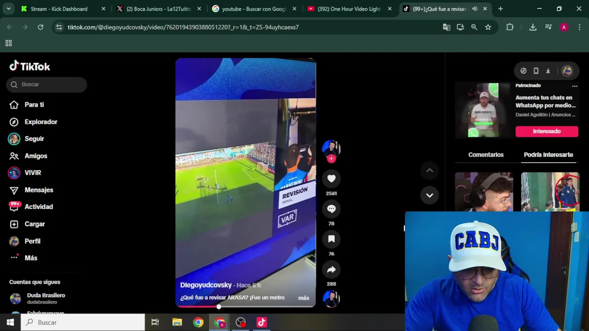Image resolution: width=589 pixels, height=331 pixels.
Task: Open the creator avatar beside video
Action: coord(331,149)
